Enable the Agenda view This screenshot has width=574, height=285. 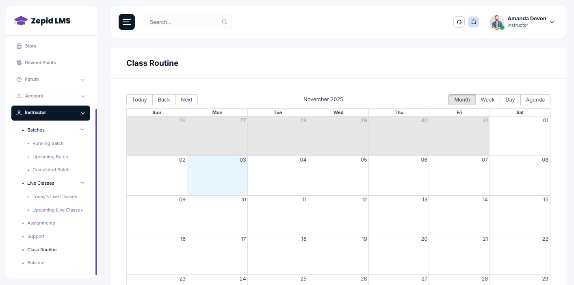tap(535, 99)
